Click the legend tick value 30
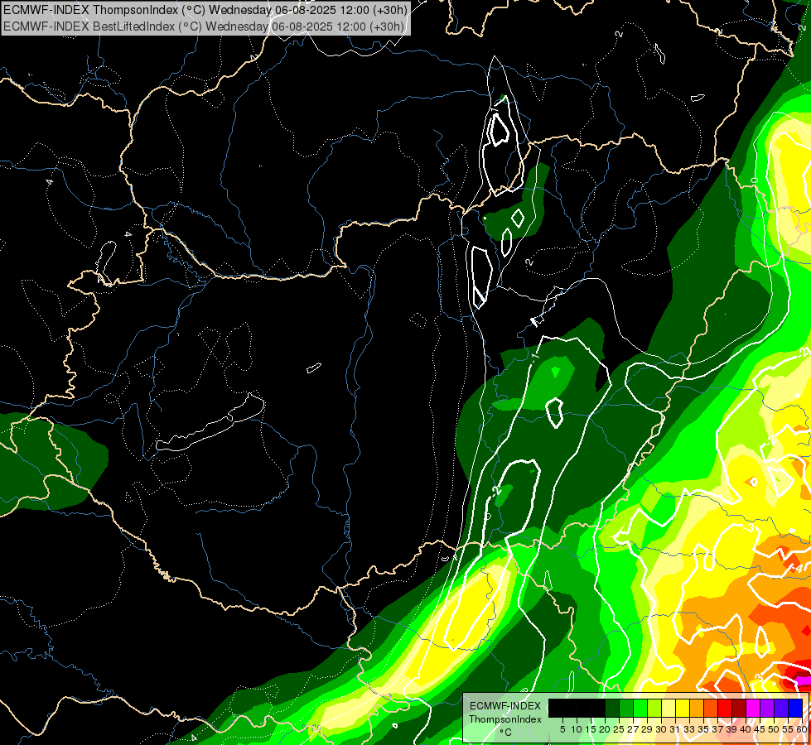Image resolution: width=811 pixels, height=745 pixels. (662, 729)
